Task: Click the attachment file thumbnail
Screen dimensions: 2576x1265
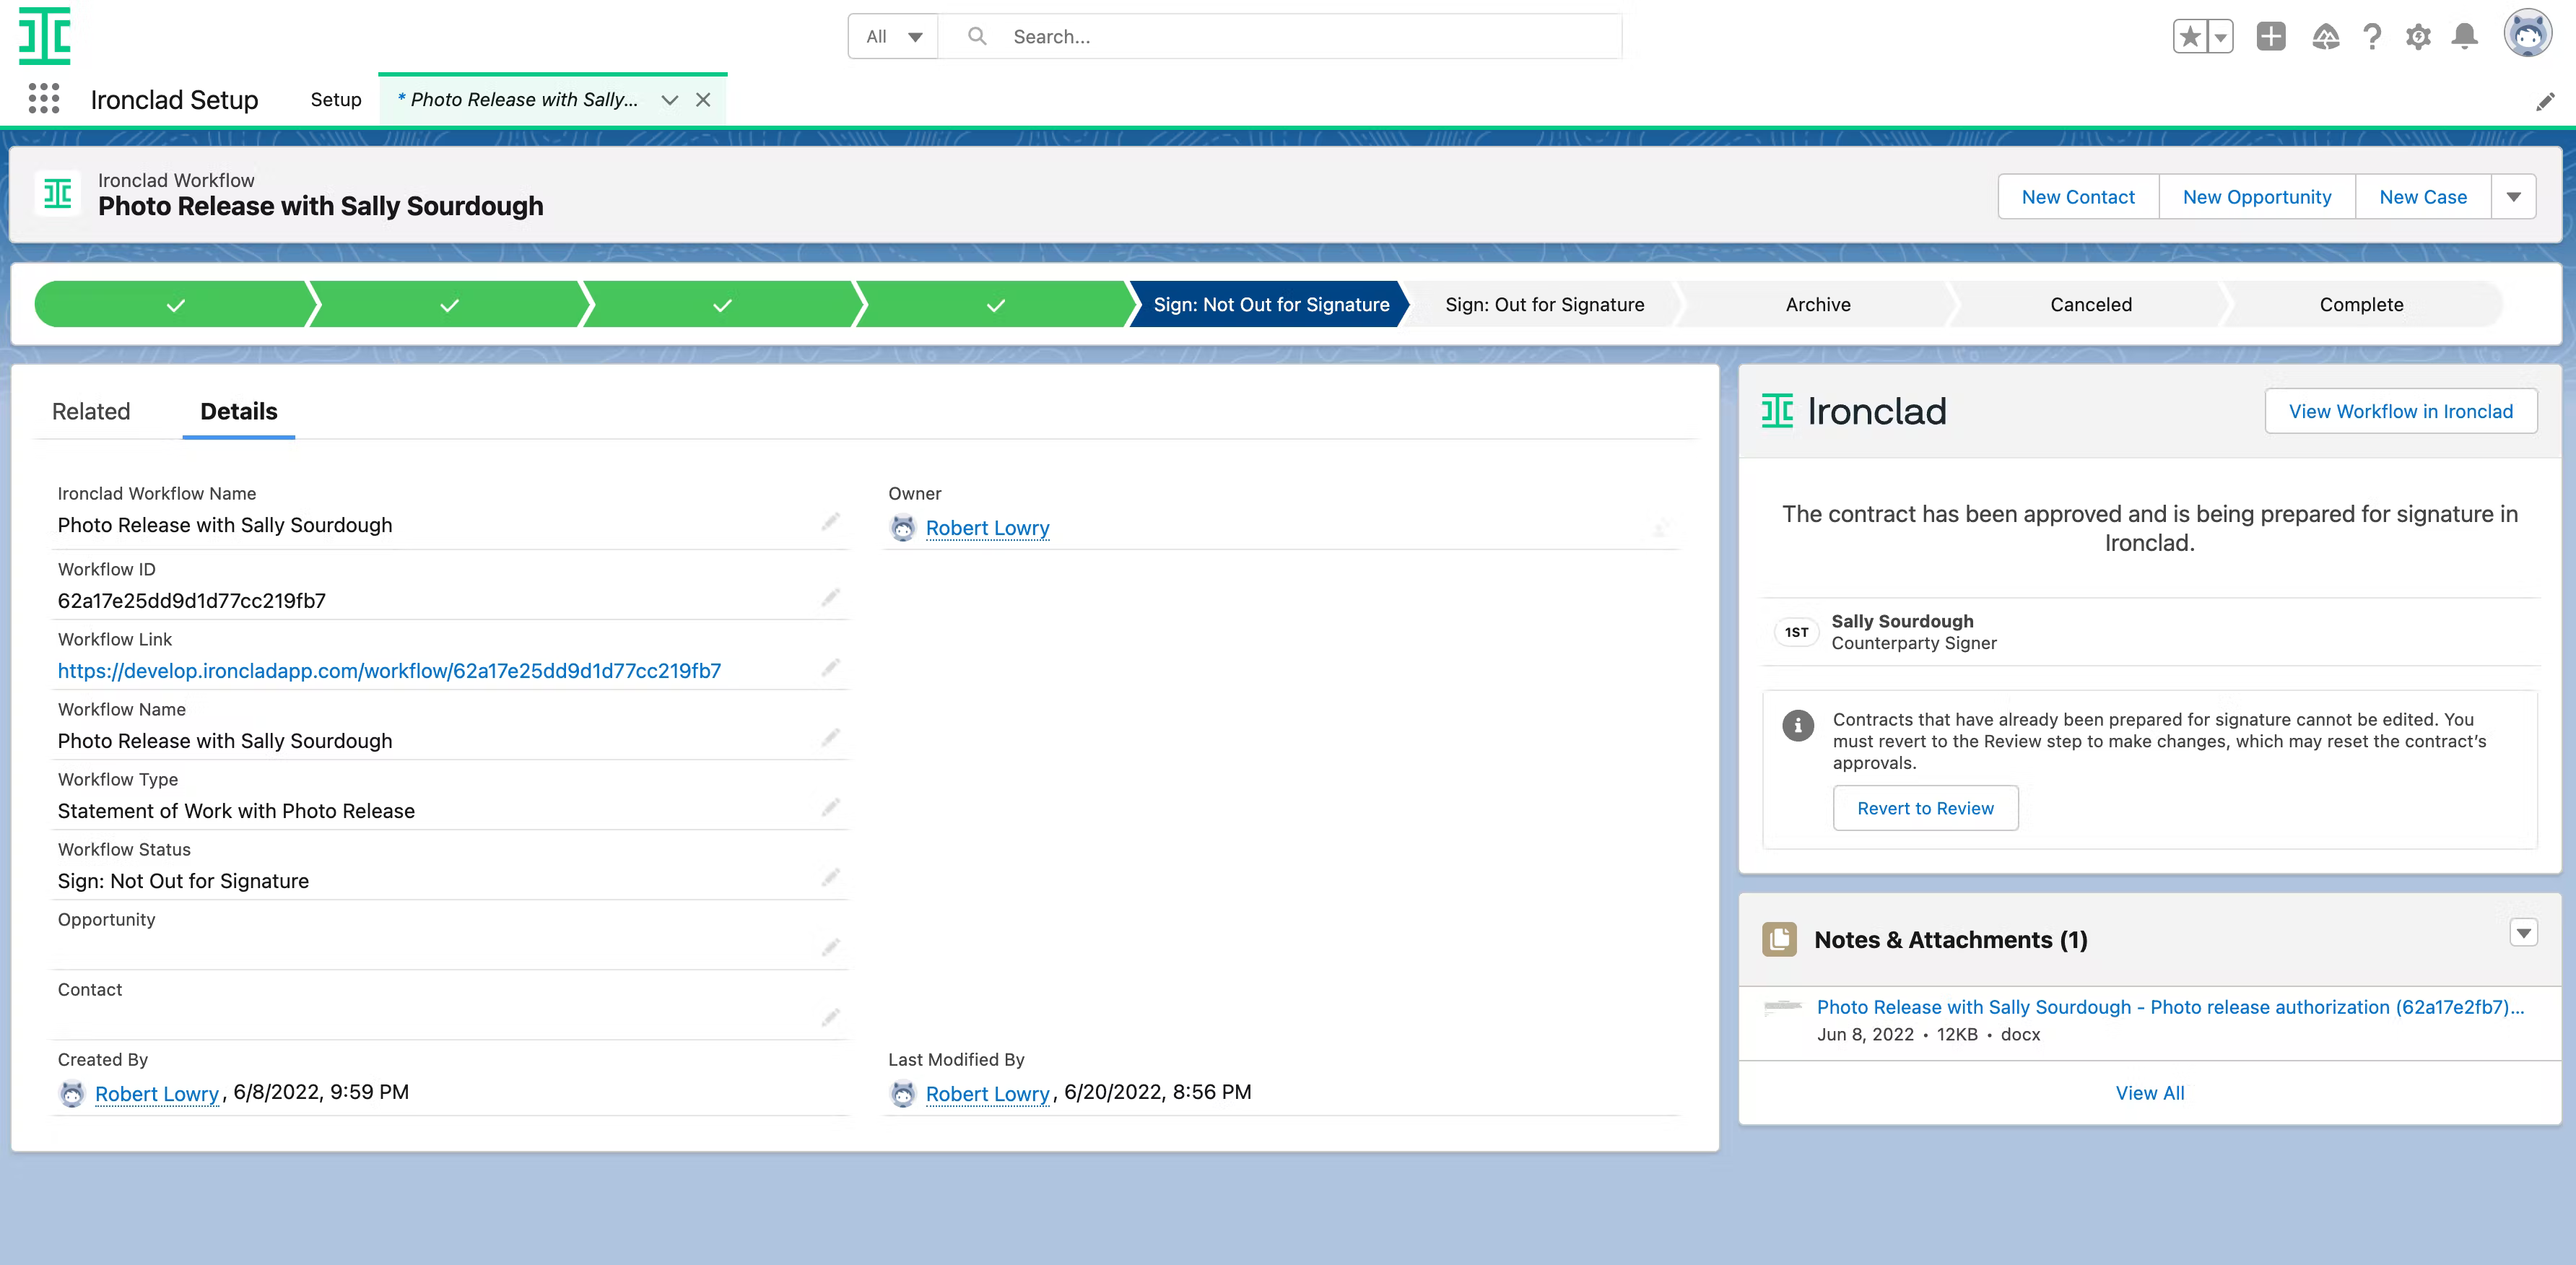Action: 1782,1007
